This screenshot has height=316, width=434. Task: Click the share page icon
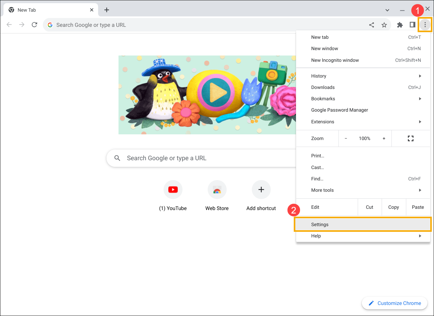click(372, 25)
